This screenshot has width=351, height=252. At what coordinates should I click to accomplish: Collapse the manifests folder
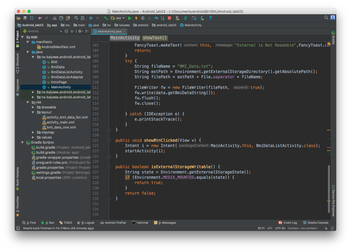(27, 42)
